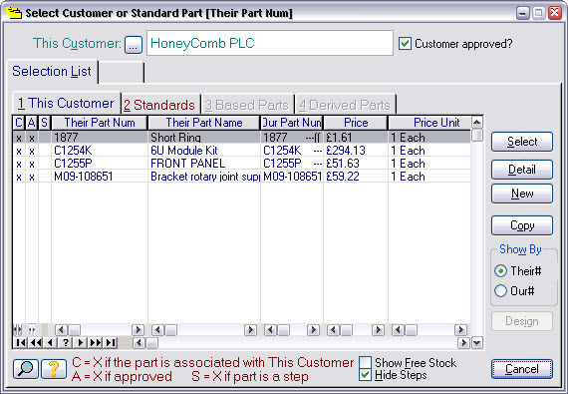Go to next record arrow
Image resolution: width=568 pixels, height=394 pixels.
81,342
